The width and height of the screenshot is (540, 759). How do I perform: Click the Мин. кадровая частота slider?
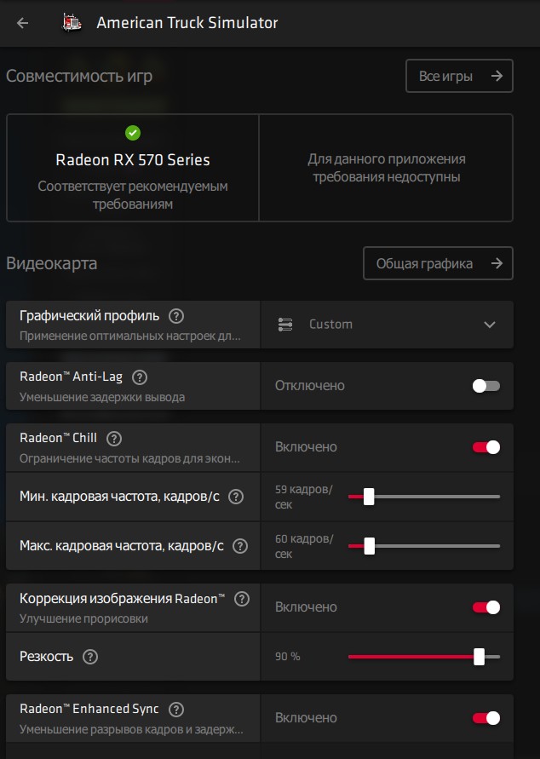(424, 497)
